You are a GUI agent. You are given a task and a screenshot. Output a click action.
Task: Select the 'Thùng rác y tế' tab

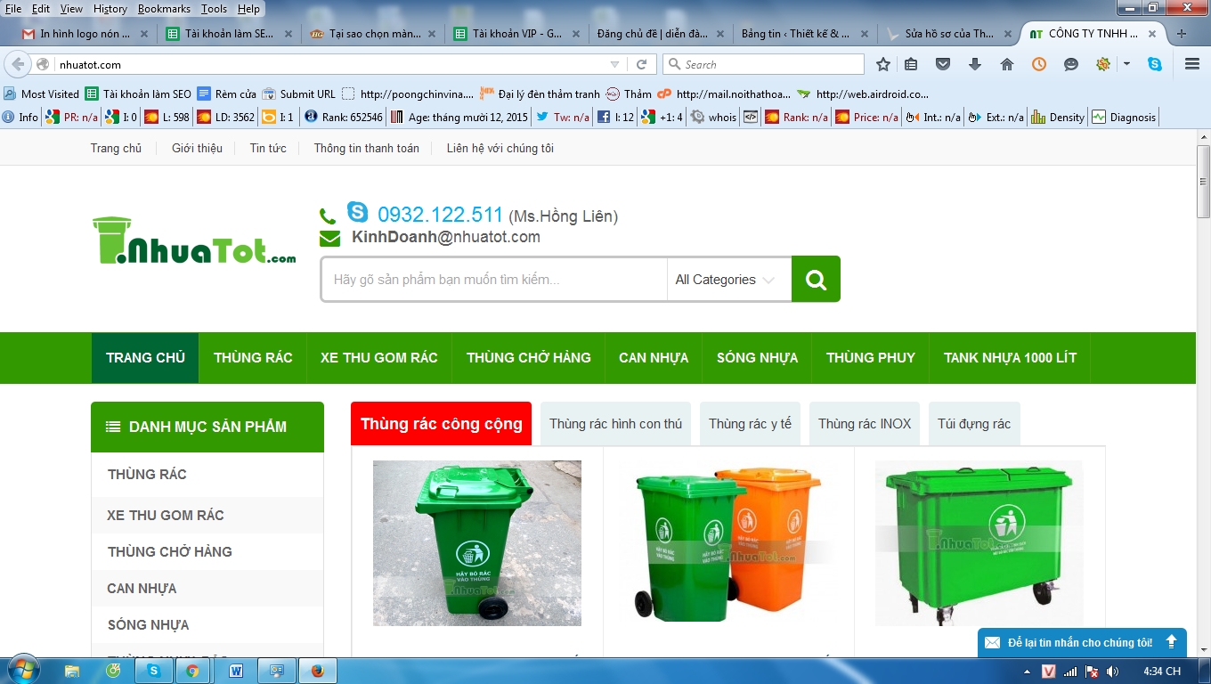[750, 424]
